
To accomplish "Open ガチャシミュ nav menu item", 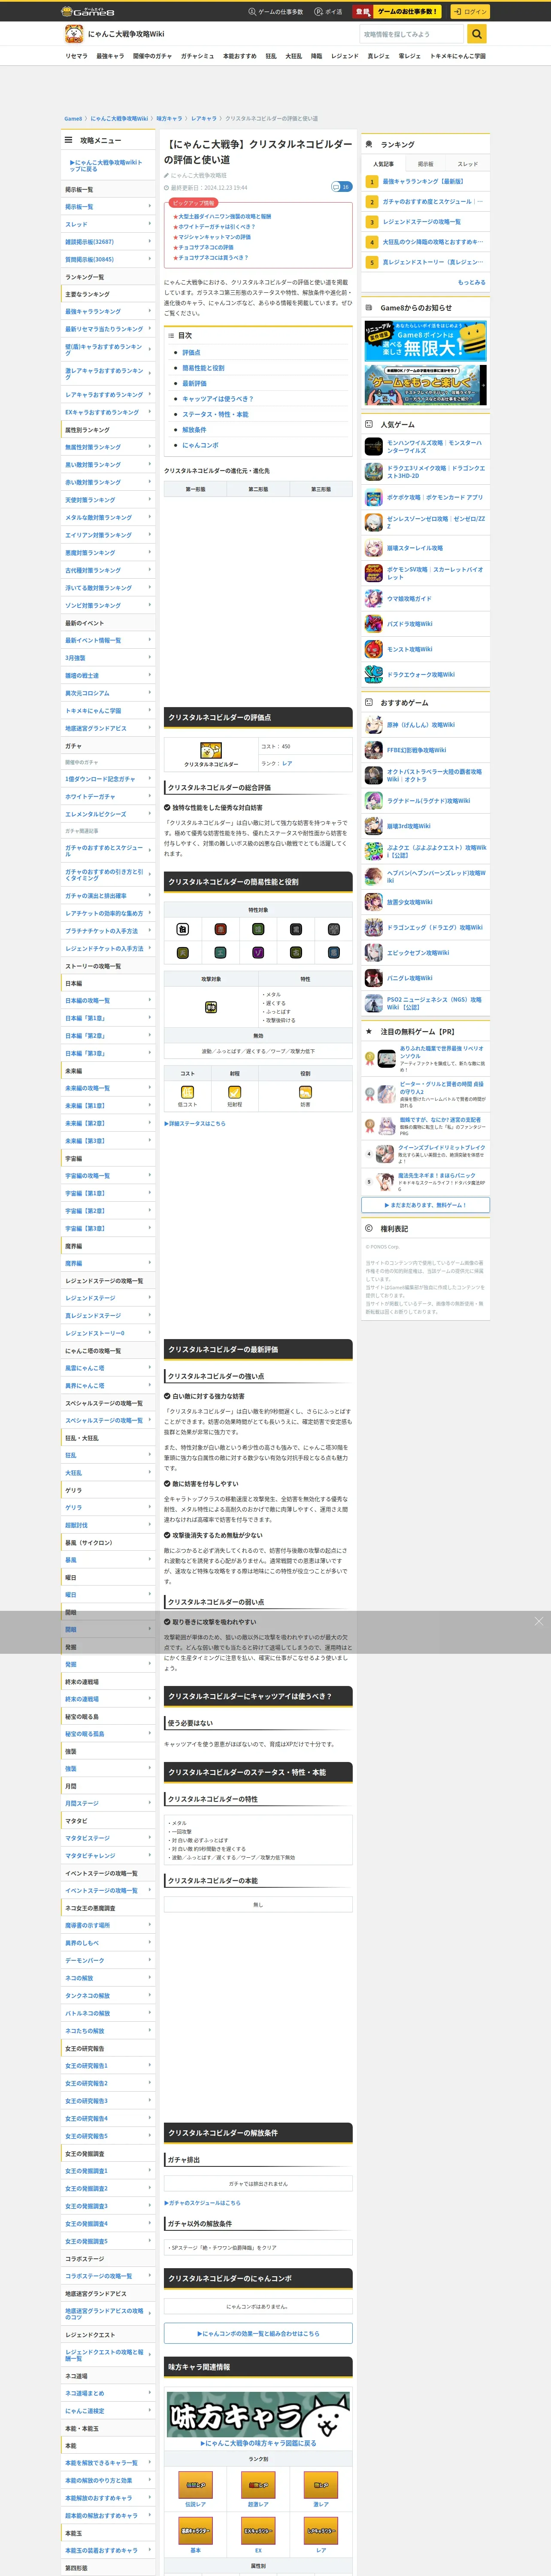I will tap(197, 56).
